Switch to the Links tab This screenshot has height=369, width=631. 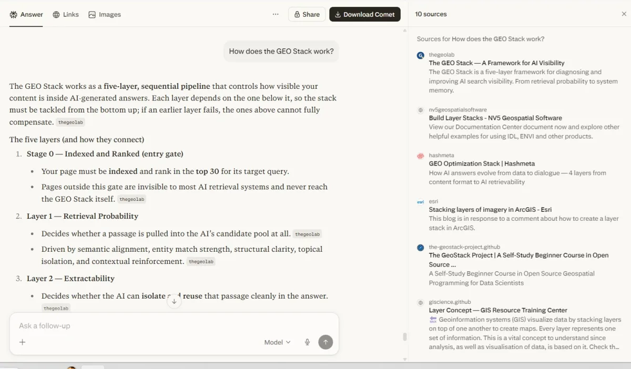(x=66, y=14)
